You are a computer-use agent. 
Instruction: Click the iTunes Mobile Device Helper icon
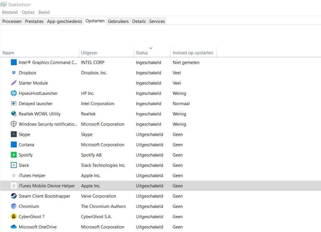[14, 186]
